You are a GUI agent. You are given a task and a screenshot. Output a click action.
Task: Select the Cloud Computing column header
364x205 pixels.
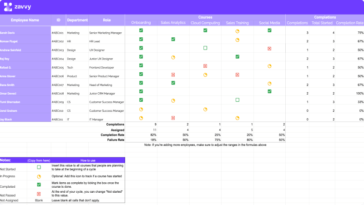pyautogui.click(x=205, y=23)
